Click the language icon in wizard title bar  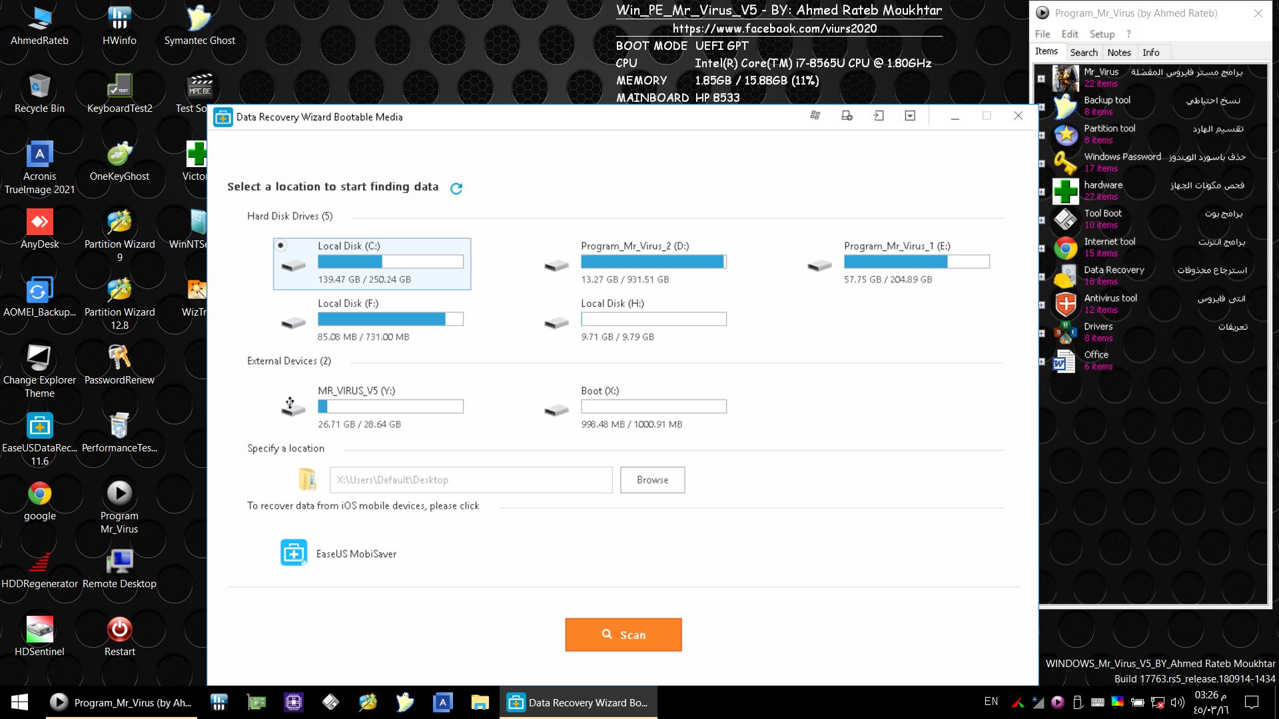pos(815,116)
